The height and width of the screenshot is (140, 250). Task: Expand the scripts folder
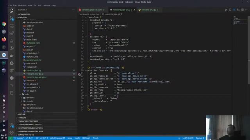tap(46, 101)
